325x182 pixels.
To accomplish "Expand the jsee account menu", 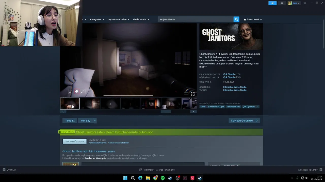I will pyautogui.click(x=296, y=3).
